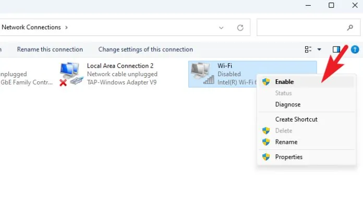363x204 pixels.
Task: Click the search magnifier icon
Action: 350,28
